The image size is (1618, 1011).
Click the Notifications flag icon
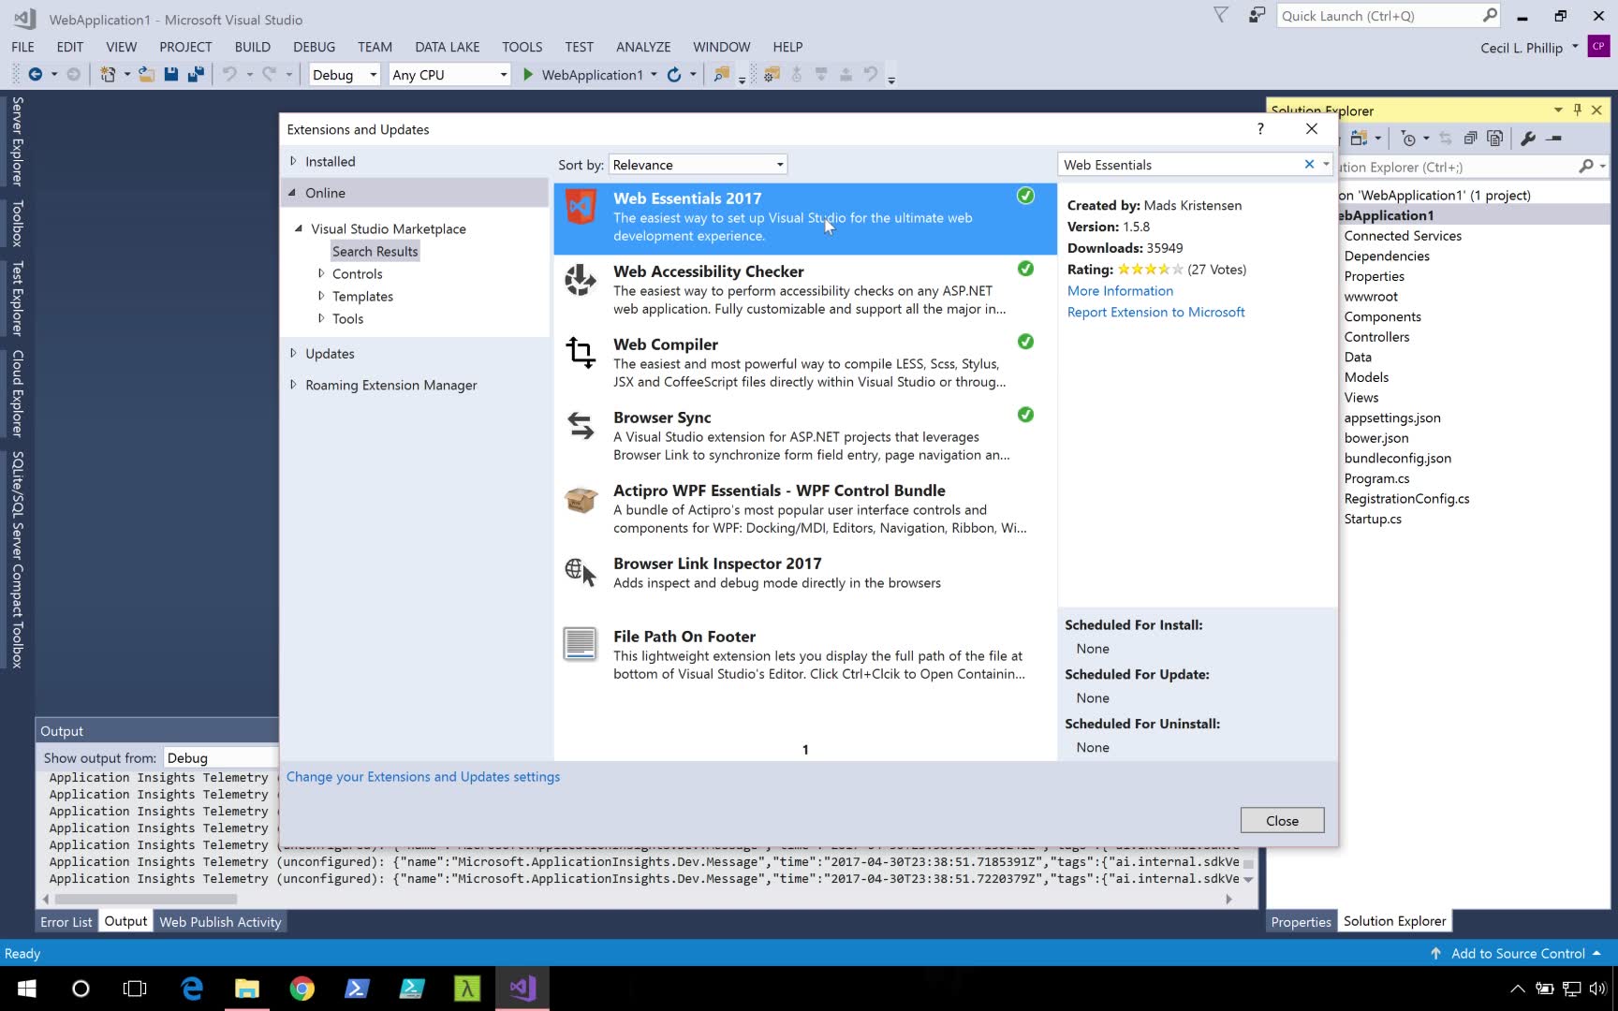[1220, 15]
